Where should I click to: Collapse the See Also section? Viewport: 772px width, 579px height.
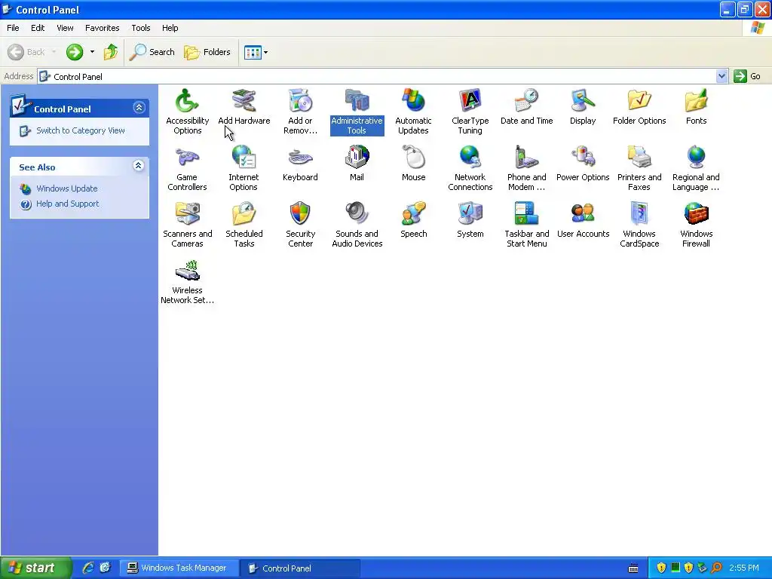(x=139, y=166)
